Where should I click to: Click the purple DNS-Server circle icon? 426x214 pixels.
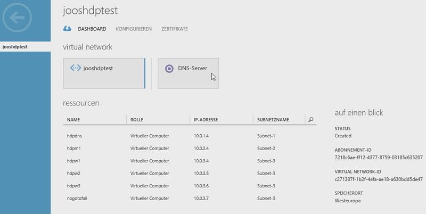169,68
